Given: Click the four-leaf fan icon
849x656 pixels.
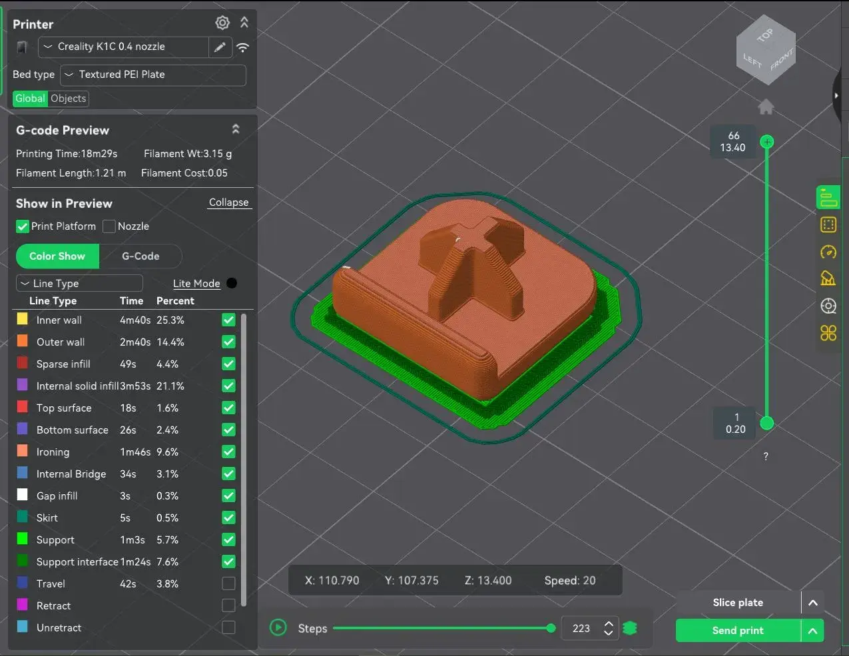Looking at the screenshot, I should click(828, 333).
